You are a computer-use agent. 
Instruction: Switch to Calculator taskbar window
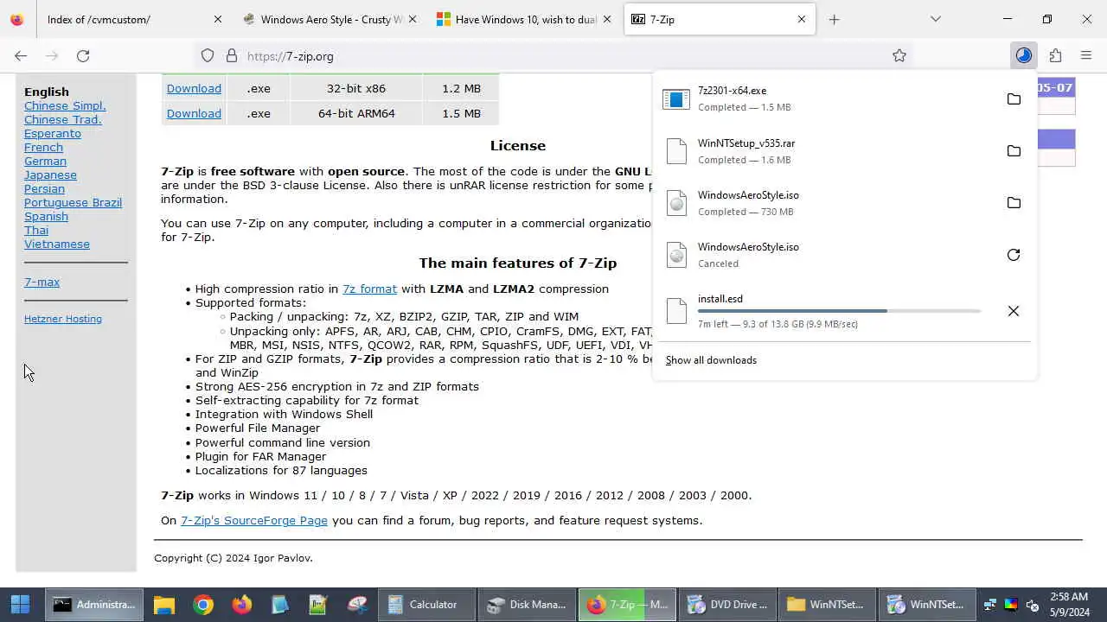(426, 605)
